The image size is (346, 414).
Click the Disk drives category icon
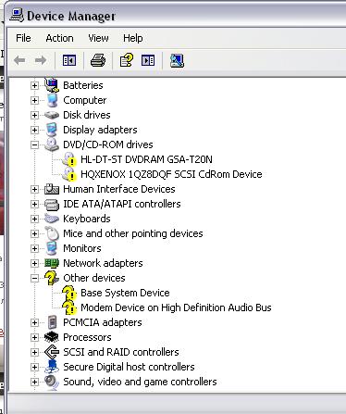52,115
